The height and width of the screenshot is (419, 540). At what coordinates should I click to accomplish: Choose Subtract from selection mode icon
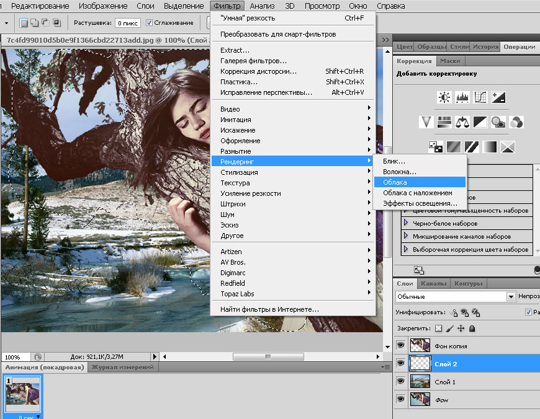click(45, 23)
